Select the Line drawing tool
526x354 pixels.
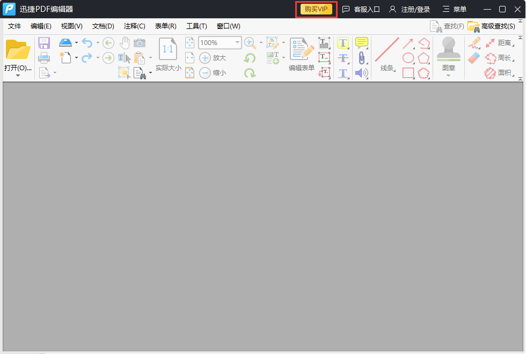point(387,49)
